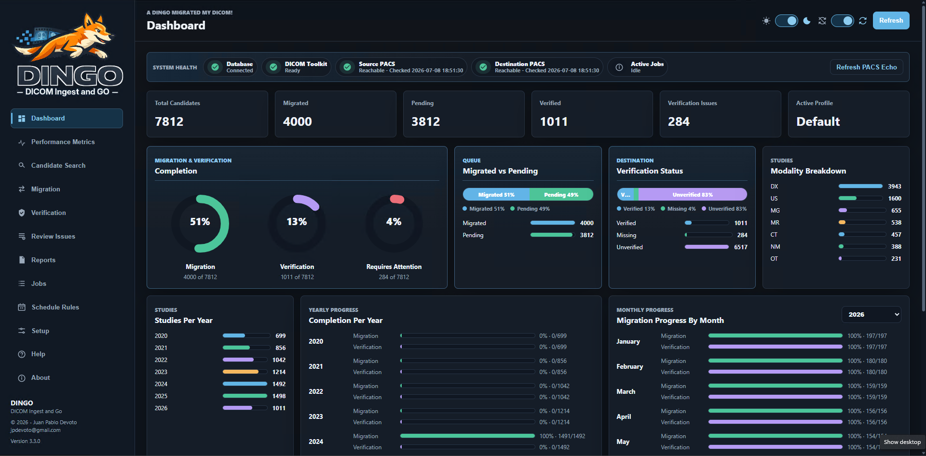Open Setup in sidebar
The width and height of the screenshot is (926, 456).
point(67,331)
